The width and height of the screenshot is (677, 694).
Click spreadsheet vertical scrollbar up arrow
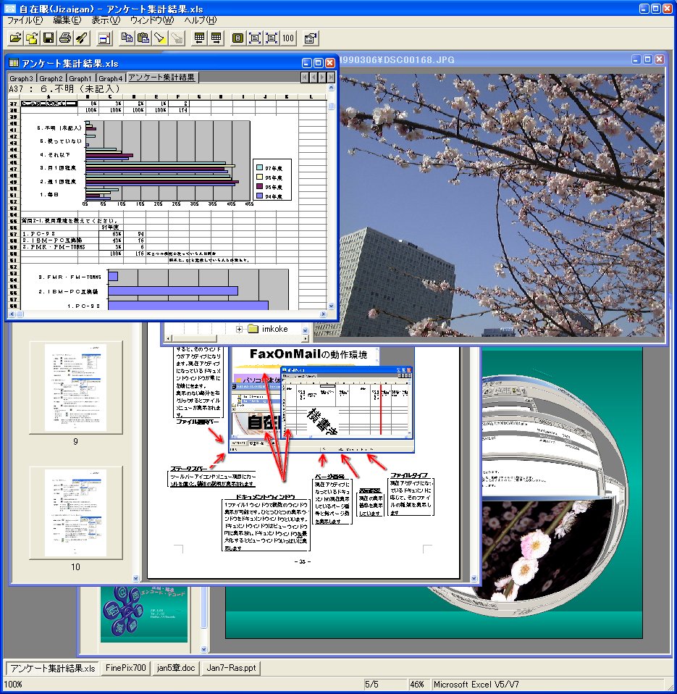coord(331,88)
